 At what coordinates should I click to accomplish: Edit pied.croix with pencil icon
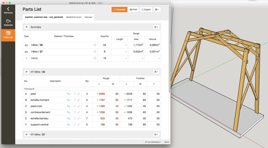pos(79,106)
